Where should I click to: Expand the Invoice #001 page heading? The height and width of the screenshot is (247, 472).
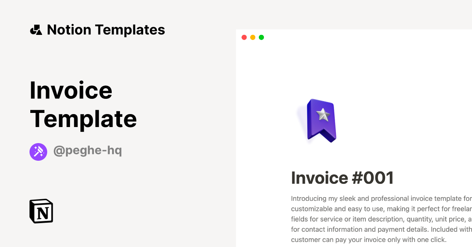point(343,178)
